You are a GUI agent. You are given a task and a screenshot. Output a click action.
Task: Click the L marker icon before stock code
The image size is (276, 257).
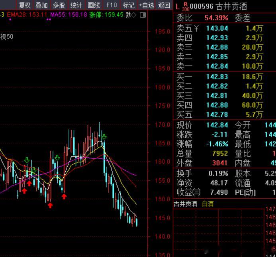(x=178, y=7)
